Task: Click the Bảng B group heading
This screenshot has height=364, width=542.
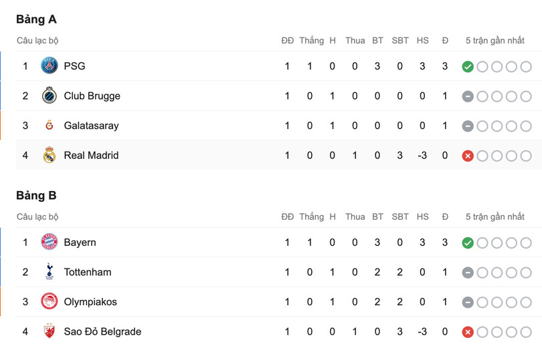Action: [36, 196]
